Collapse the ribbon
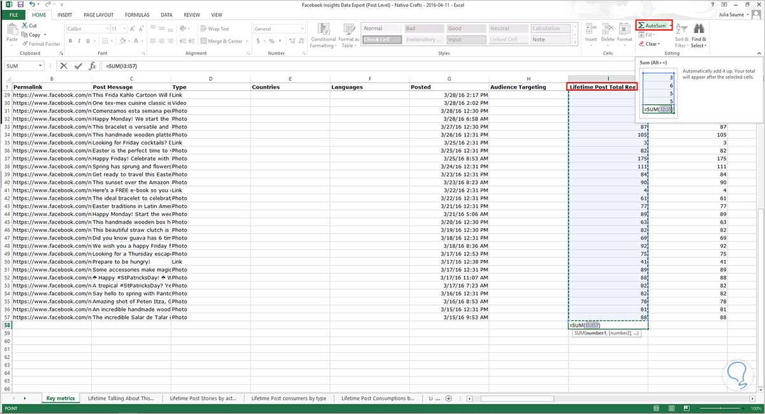Screen dimensions: 765x414 759,54
